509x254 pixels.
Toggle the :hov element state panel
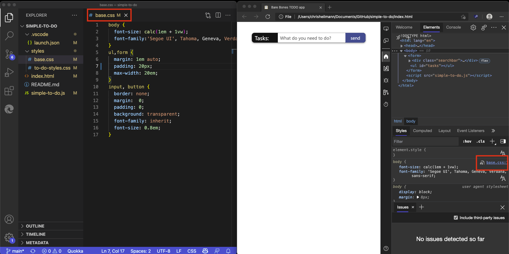tap(467, 142)
